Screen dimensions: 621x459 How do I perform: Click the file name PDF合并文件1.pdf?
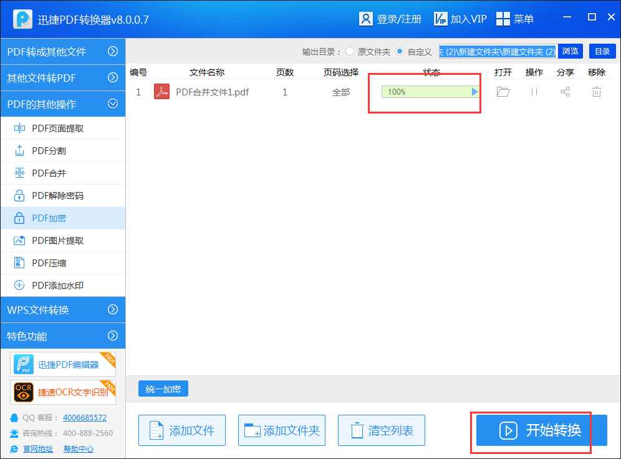point(212,92)
